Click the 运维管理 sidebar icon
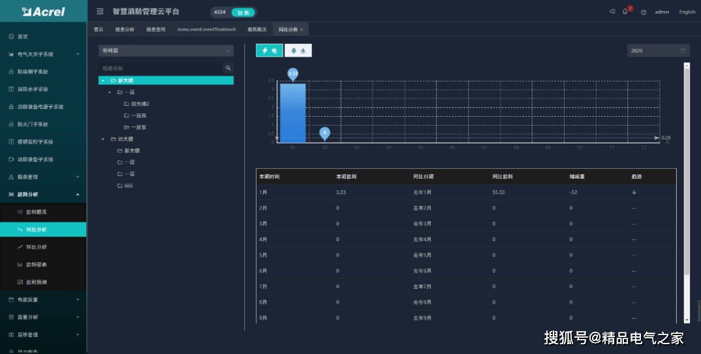Screen dimensions: 701x354 11,334
